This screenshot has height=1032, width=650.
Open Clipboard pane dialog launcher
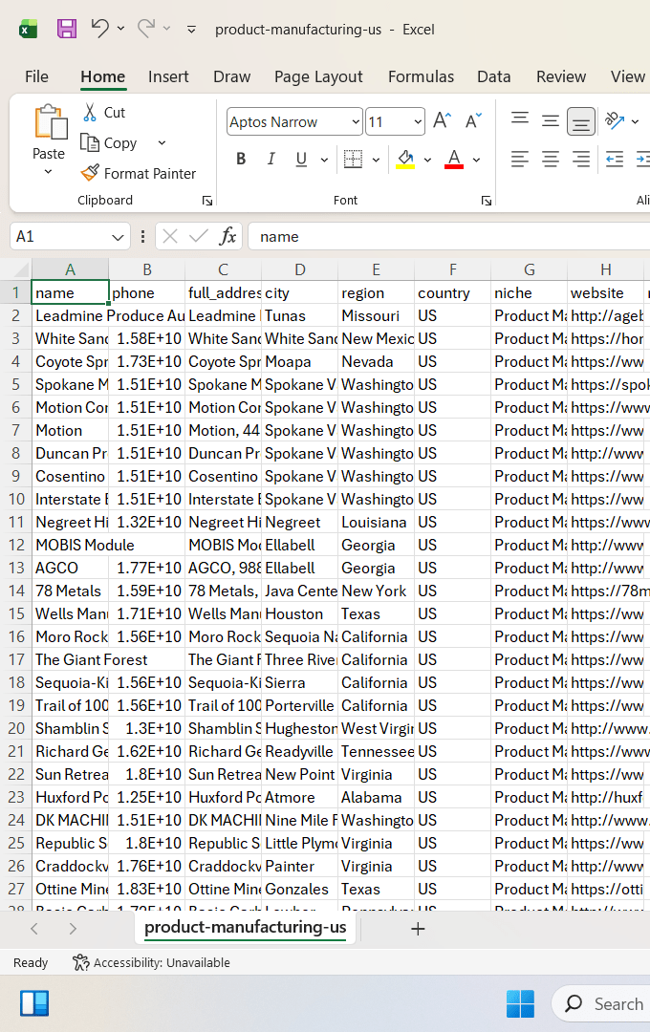207,201
